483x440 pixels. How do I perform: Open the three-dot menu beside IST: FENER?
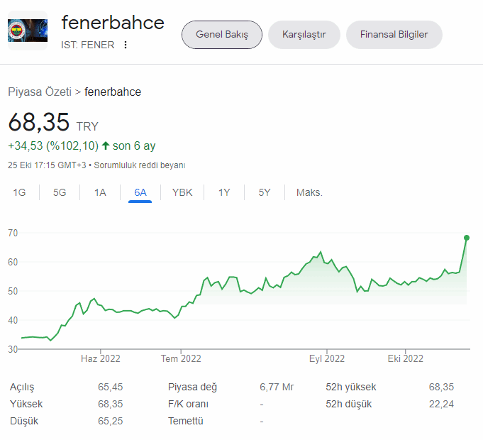[126, 45]
